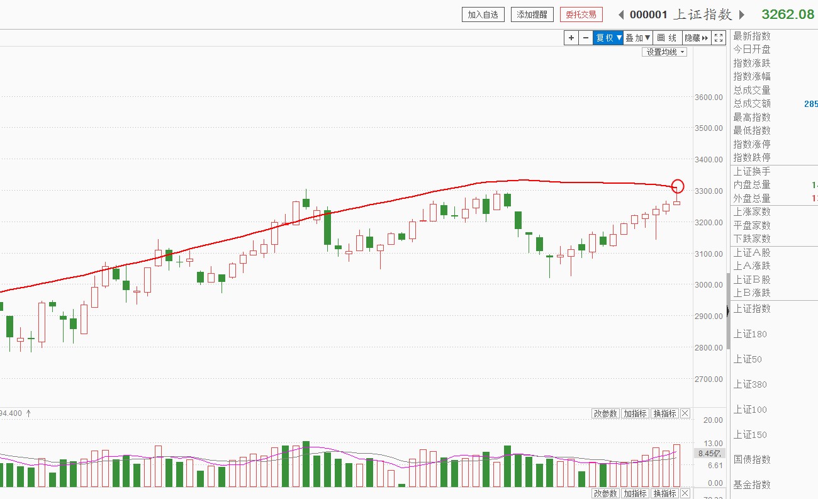Screen dimensions: 818x499
Task: Select the 画线 drawing tool
Action: pyautogui.click(x=667, y=38)
